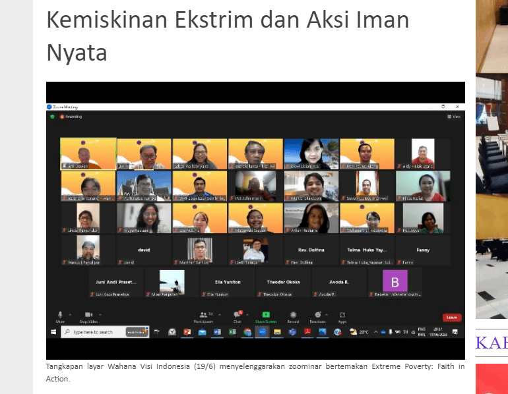The height and width of the screenshot is (394, 508).
Task: Expand caret next to Reactions
Action: pyautogui.click(x=327, y=314)
